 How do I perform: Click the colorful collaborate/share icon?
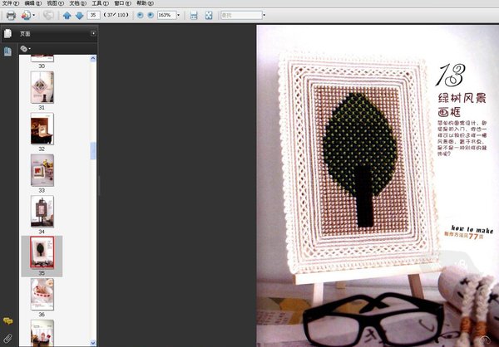[x=26, y=15]
